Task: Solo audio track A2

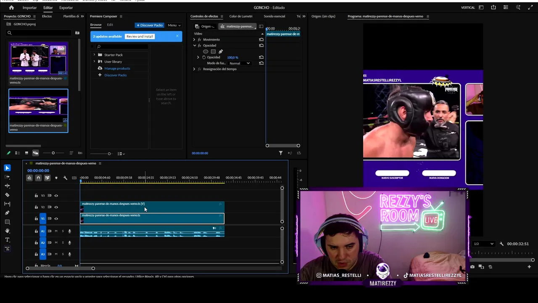Action: 63,242
